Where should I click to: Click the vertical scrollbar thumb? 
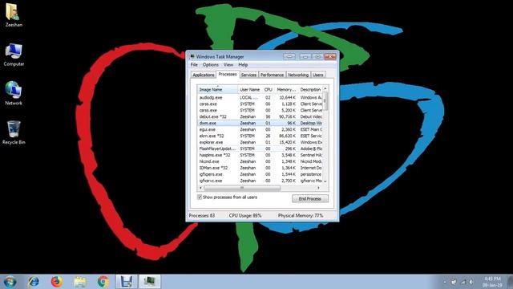click(x=325, y=101)
